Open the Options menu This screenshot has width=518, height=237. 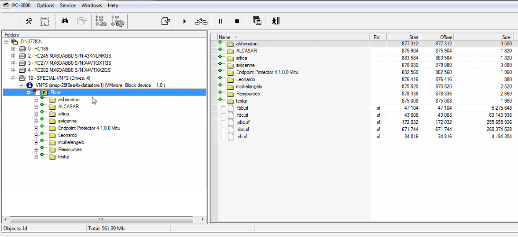click(x=45, y=5)
